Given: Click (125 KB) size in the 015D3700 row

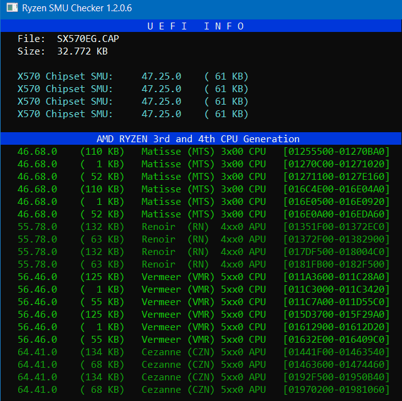Looking at the screenshot, I should tap(102, 315).
